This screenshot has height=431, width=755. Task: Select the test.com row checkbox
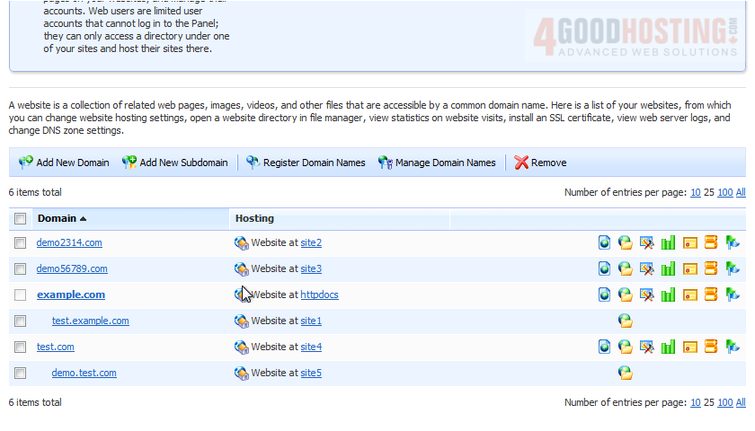coord(20,347)
